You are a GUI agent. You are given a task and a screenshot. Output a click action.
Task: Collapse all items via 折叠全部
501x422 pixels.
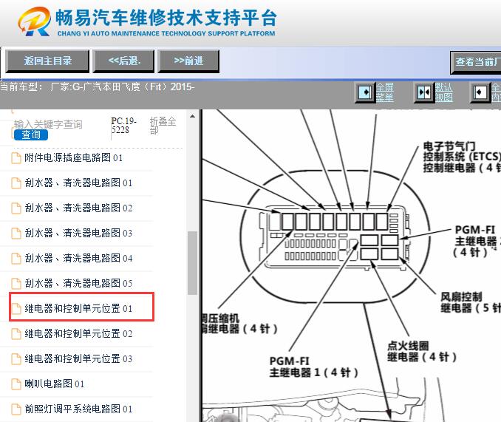coord(163,126)
